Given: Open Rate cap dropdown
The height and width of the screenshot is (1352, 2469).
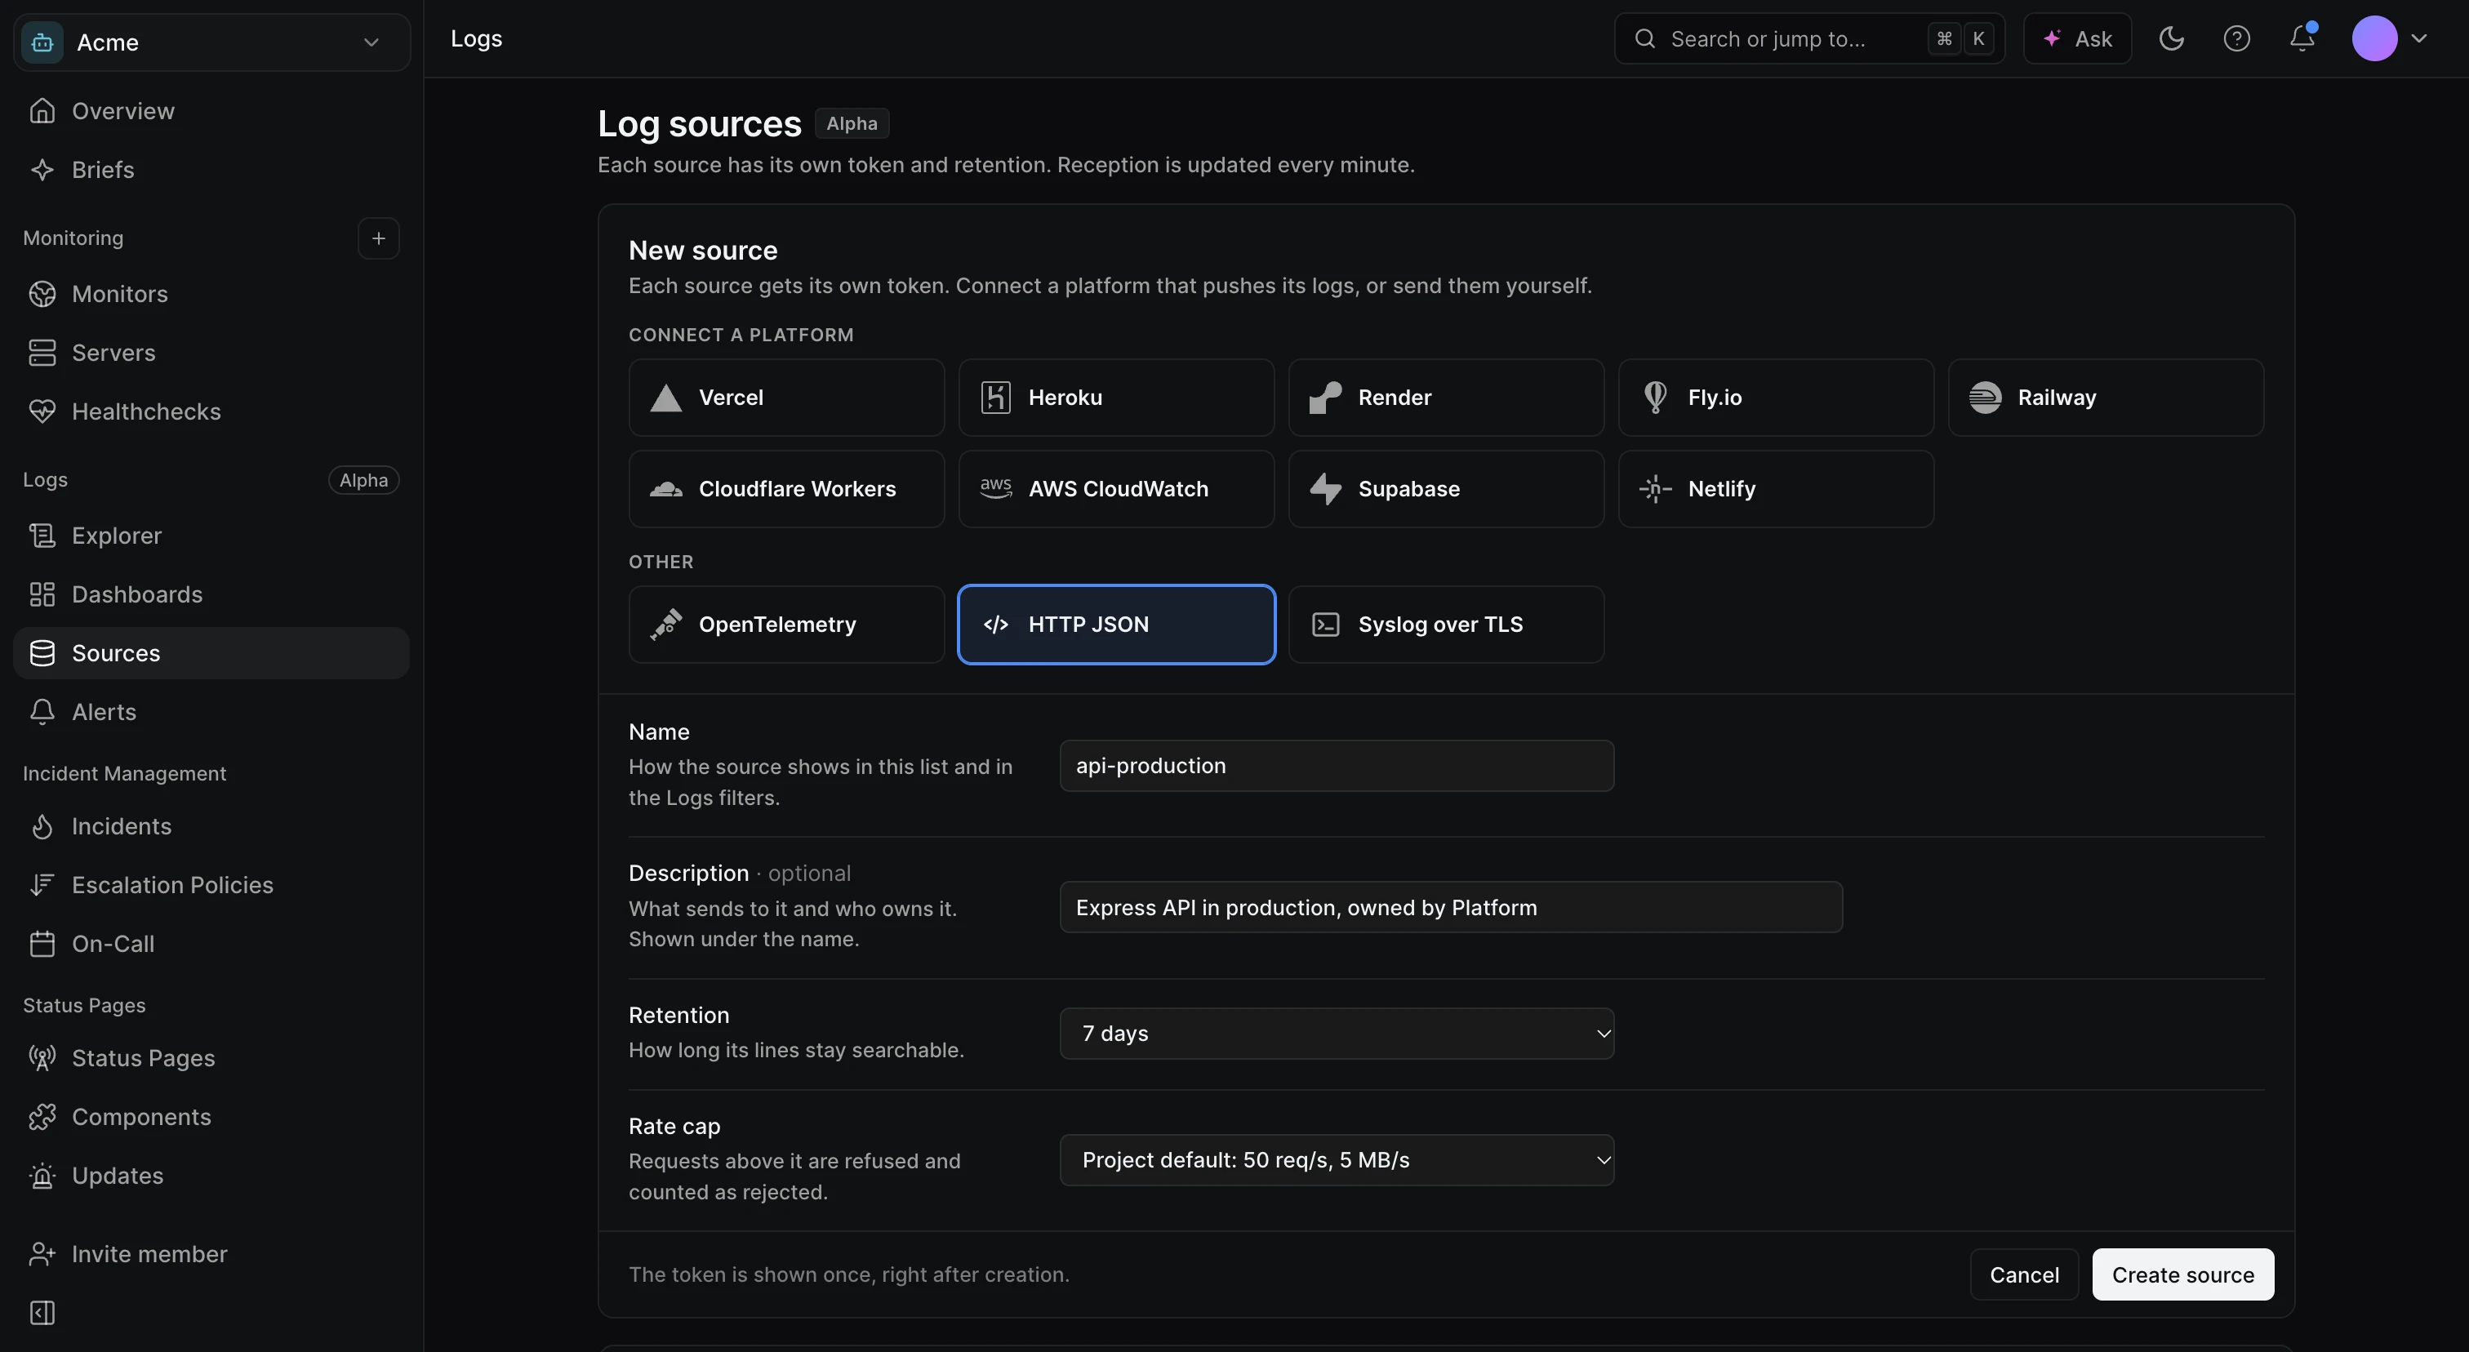Looking at the screenshot, I should tap(1336, 1160).
